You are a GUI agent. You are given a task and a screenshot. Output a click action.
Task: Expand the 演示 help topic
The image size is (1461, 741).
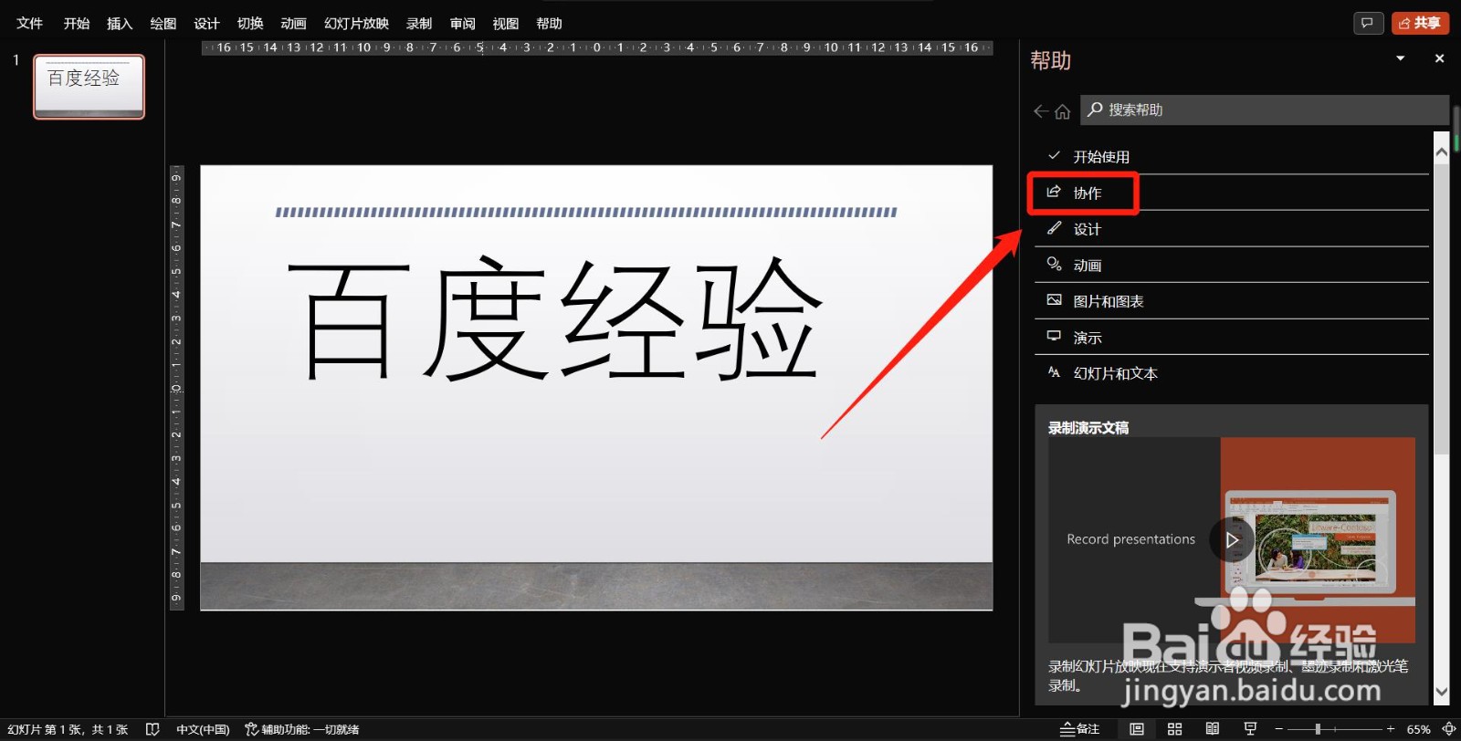coord(1232,337)
